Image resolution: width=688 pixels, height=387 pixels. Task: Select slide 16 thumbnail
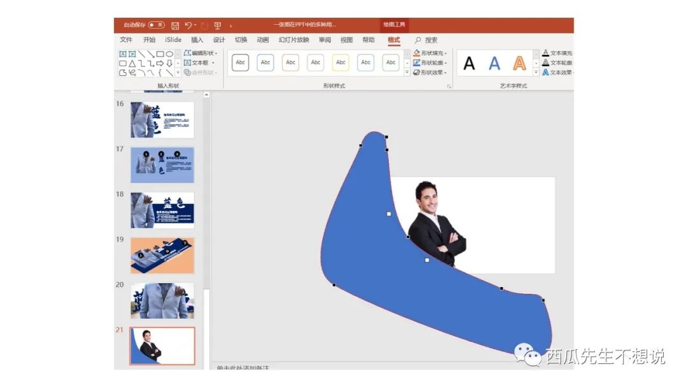pyautogui.click(x=162, y=120)
